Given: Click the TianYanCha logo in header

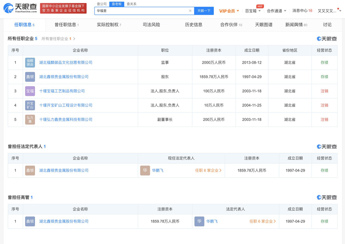Looking at the screenshot, I should [x=20, y=8].
